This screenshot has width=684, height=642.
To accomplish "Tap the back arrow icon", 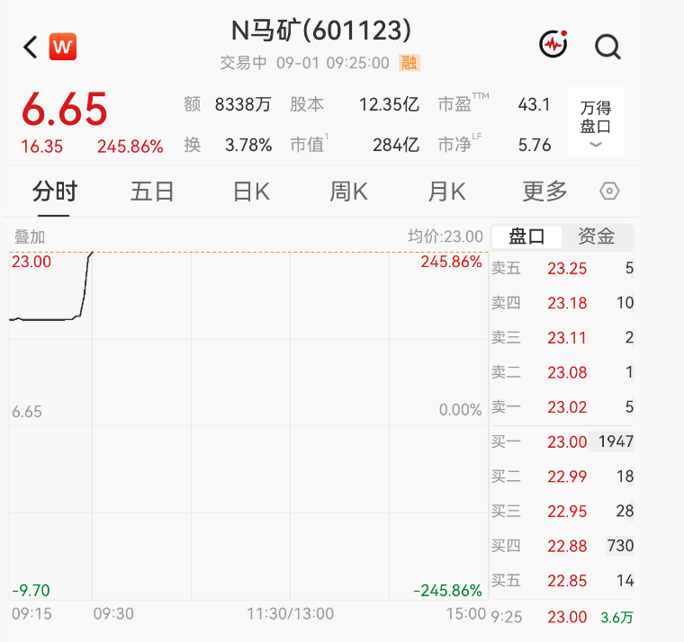I will click(x=31, y=47).
